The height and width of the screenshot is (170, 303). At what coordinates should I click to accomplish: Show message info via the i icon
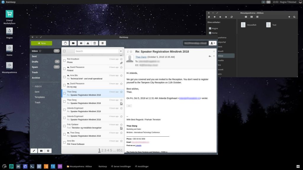tap(128, 51)
